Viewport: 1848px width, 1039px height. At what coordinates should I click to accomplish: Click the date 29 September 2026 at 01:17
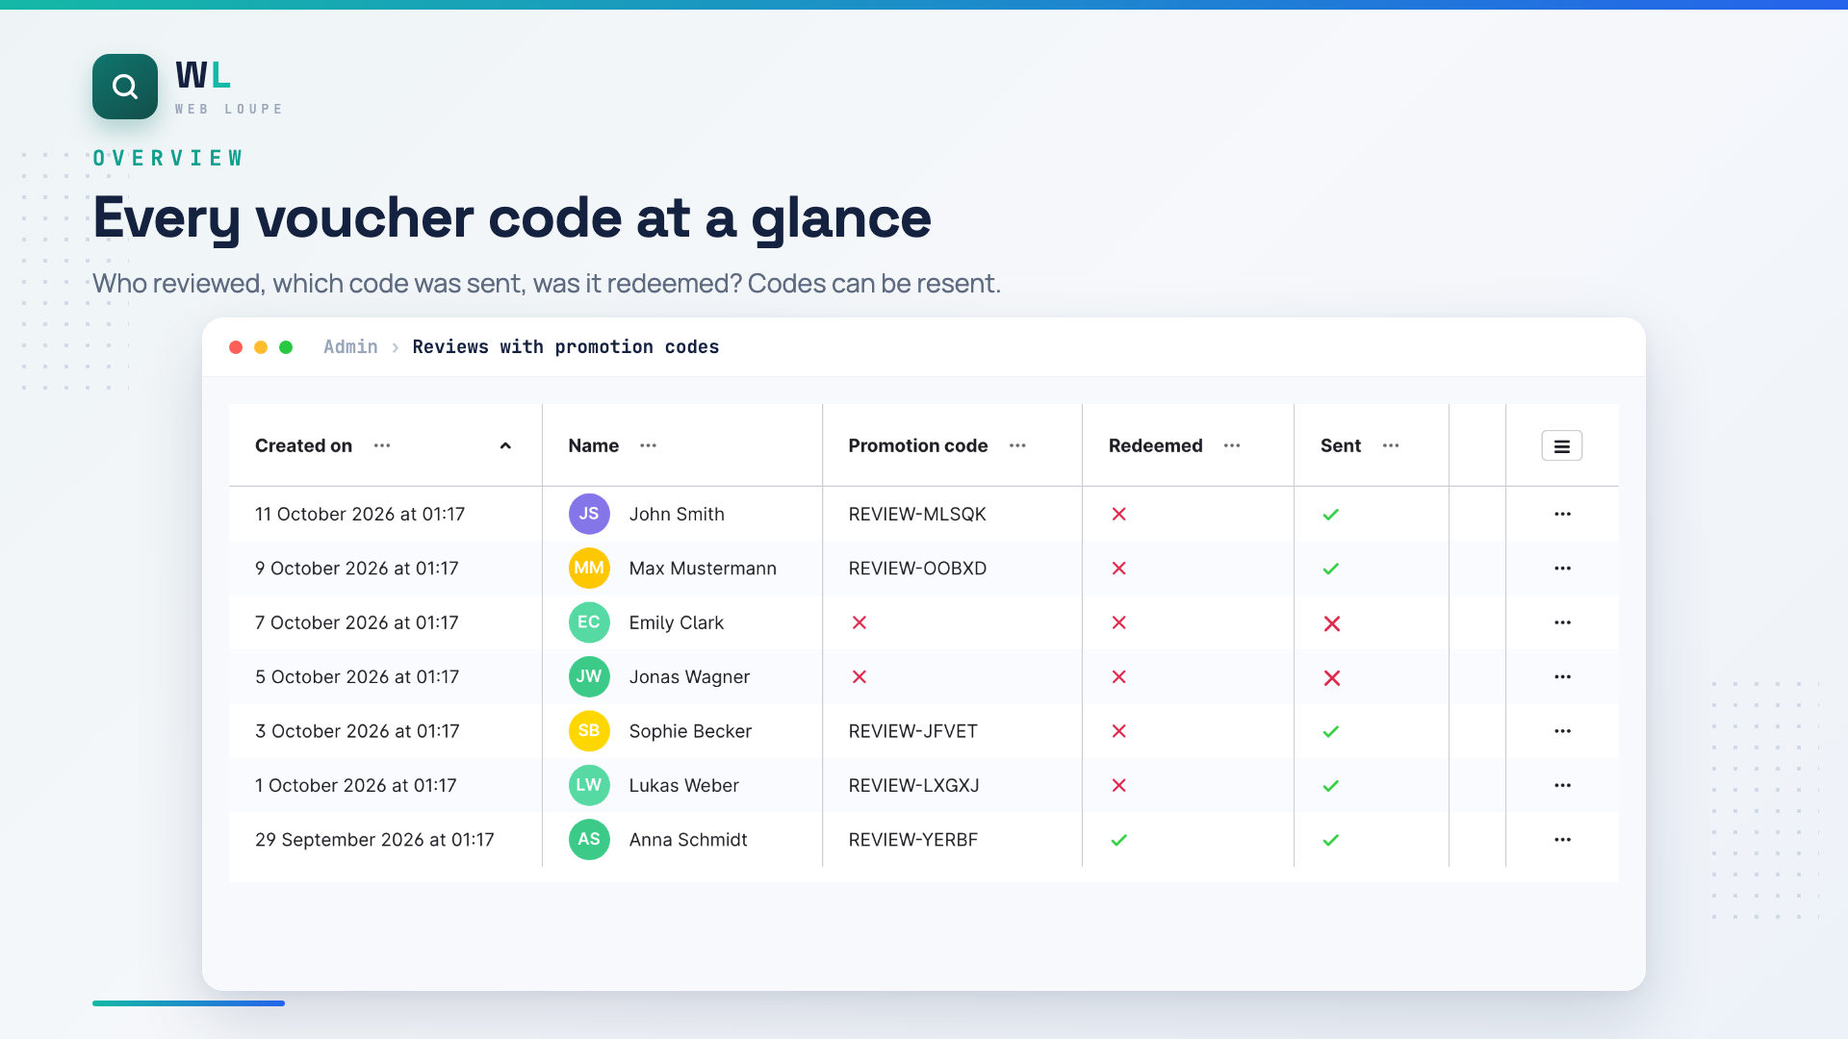click(x=374, y=840)
